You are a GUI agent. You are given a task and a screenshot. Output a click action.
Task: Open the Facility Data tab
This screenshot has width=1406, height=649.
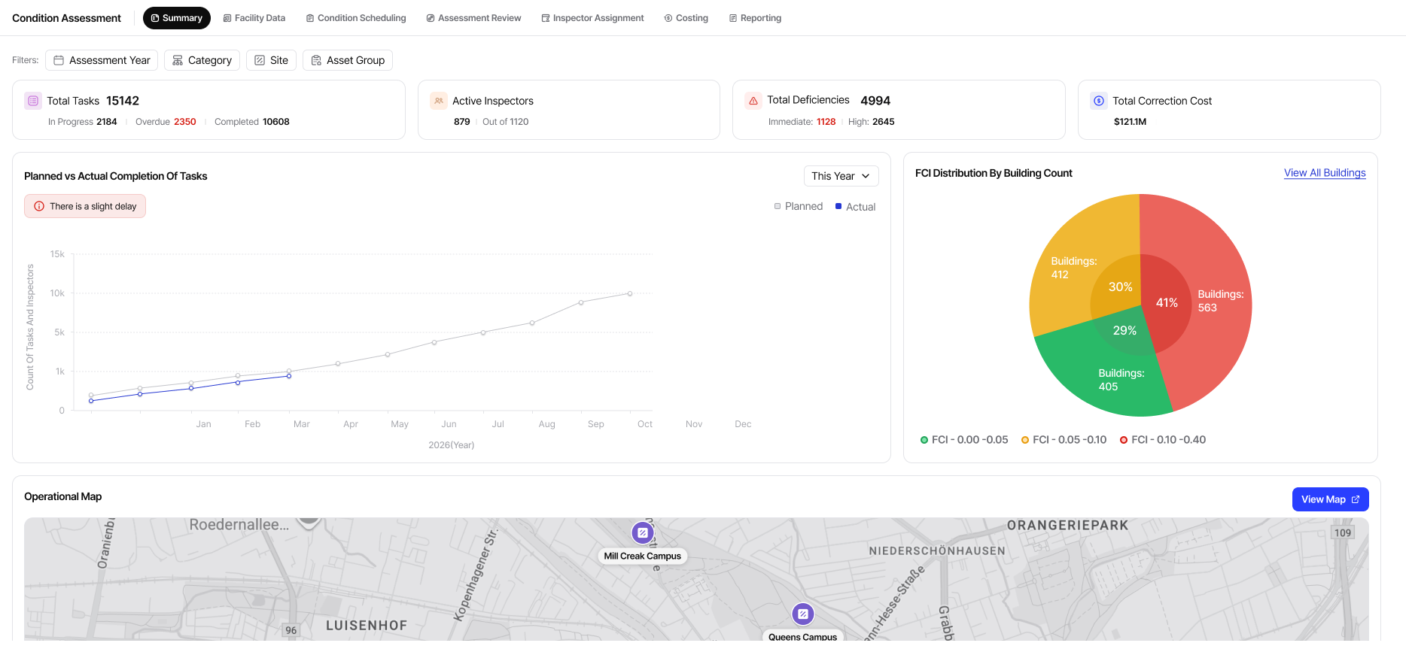(x=254, y=18)
